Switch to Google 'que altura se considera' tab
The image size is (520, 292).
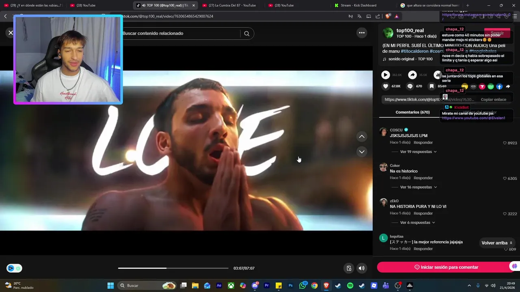[429, 5]
